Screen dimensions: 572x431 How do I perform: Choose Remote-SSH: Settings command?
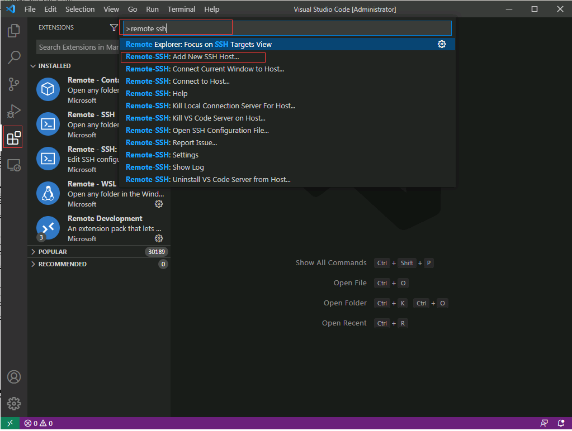pos(287,155)
